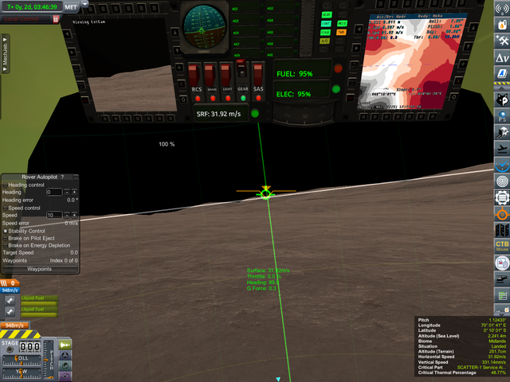This screenshot has width=510, height=382.
Task: Decrease Speed with the minus button
Action: click(67, 215)
